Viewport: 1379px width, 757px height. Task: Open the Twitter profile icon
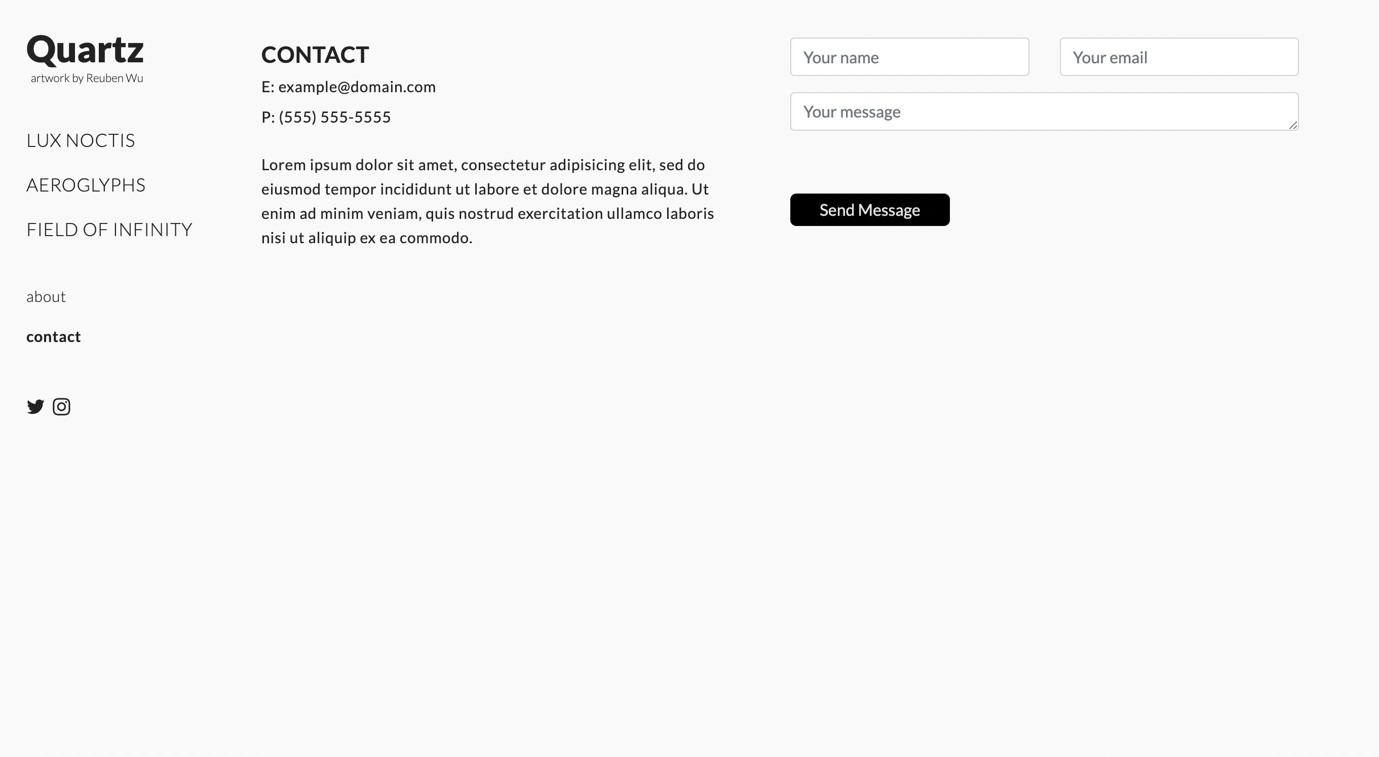[x=35, y=407]
